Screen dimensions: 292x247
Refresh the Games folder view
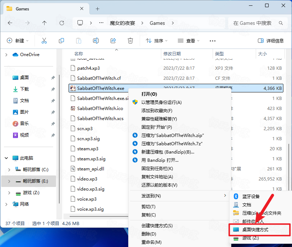[62, 23]
